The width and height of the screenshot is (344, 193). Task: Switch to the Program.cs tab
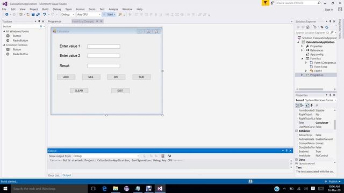[x=55, y=21]
